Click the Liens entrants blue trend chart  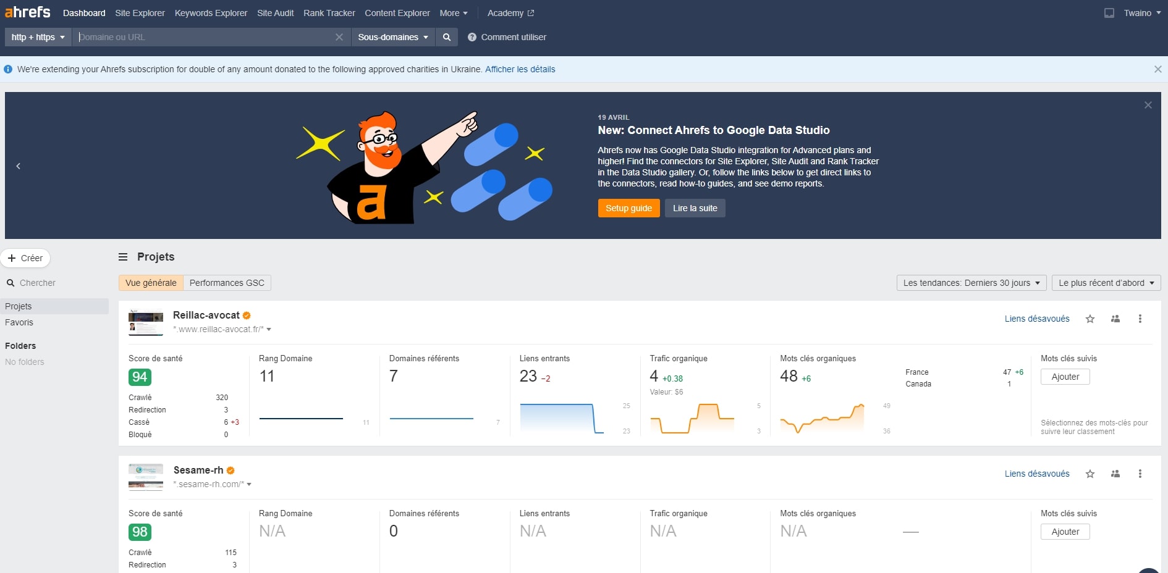pos(562,418)
